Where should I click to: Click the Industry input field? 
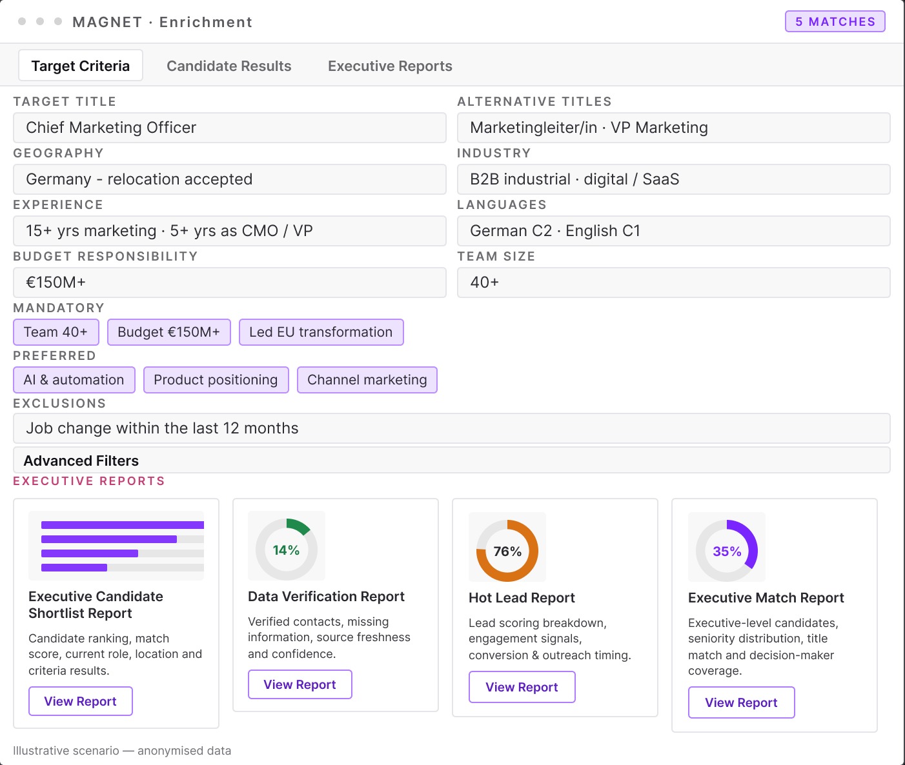(674, 179)
